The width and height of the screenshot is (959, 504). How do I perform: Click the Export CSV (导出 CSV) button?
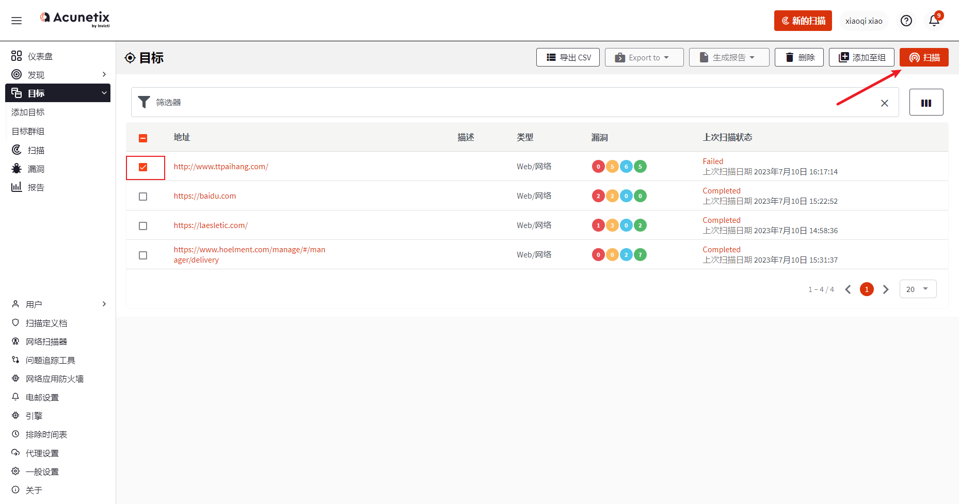point(568,57)
